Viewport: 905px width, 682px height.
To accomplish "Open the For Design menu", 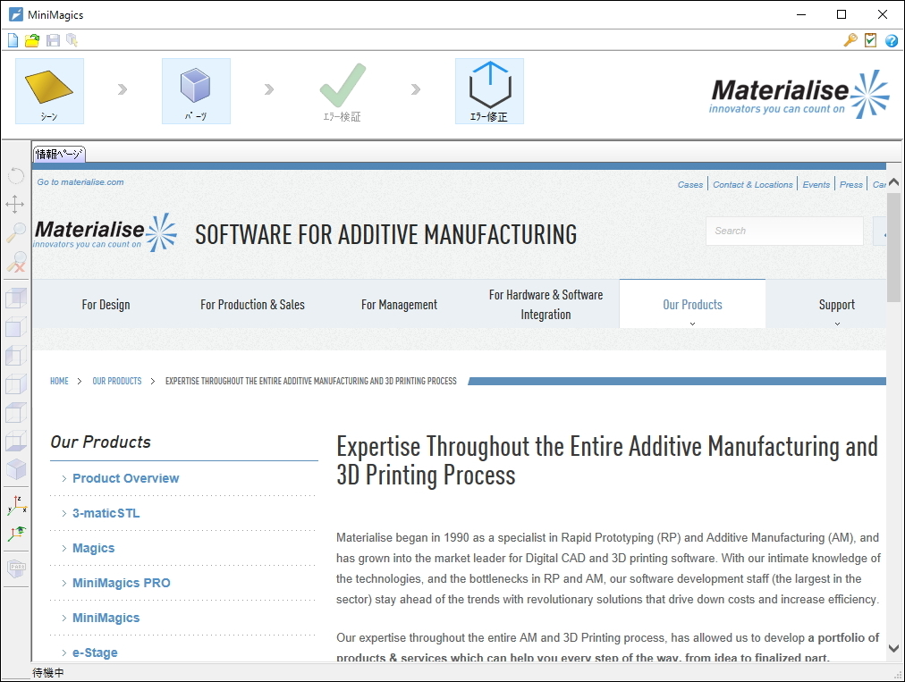I will pyautogui.click(x=106, y=305).
